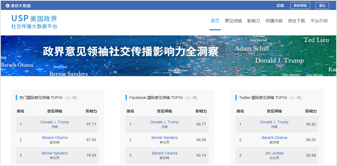This screenshot has width=337, height=166.
Task: Click 退出 to log out
Action: [x=322, y=5]
